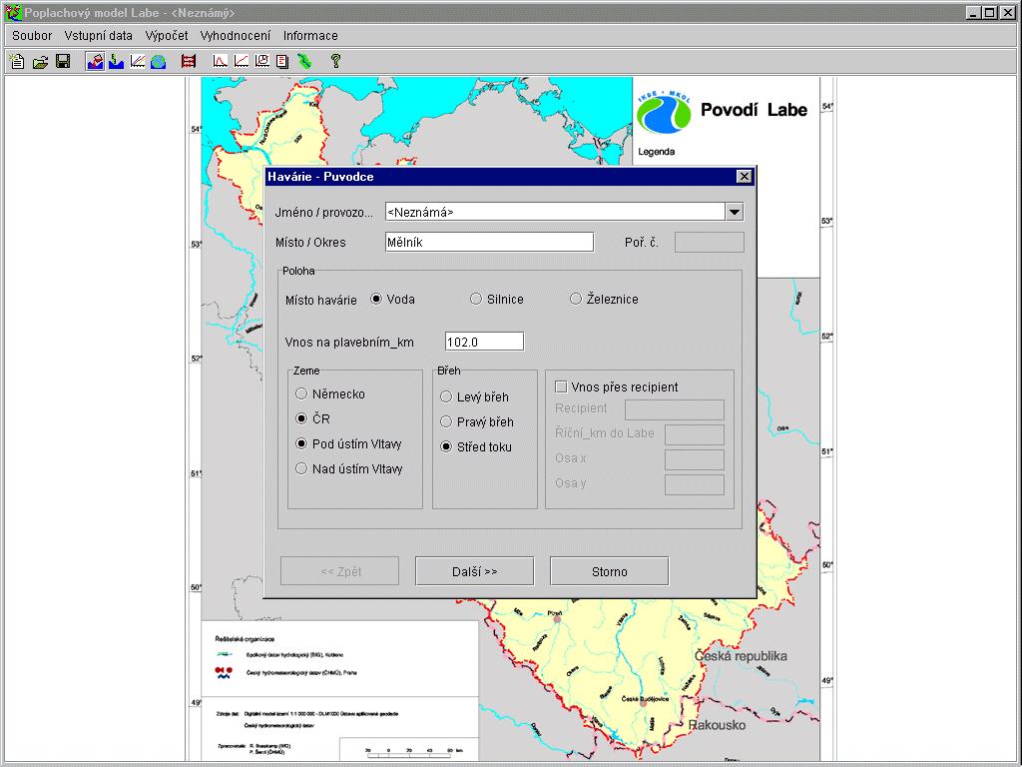The width and height of the screenshot is (1022, 767).
Task: Minimize the Poplachový model Labe window
Action: click(x=974, y=12)
